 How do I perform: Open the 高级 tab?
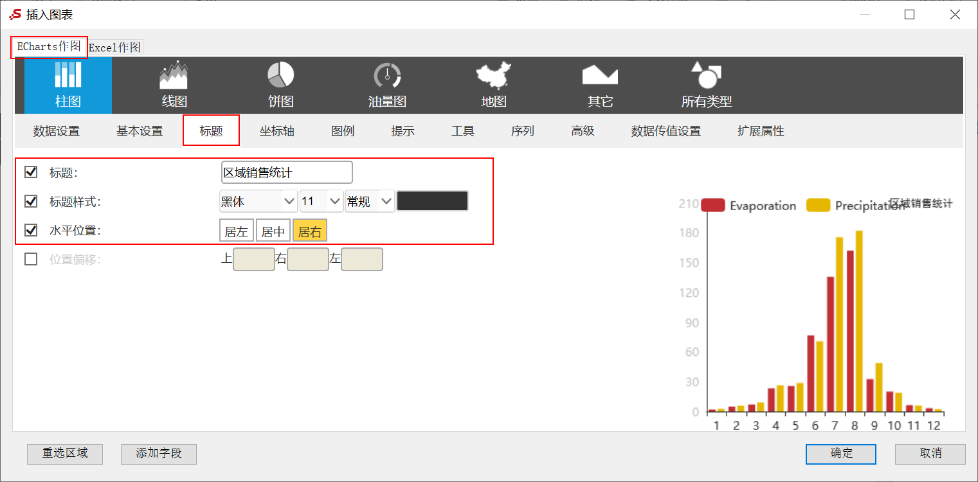pos(583,131)
